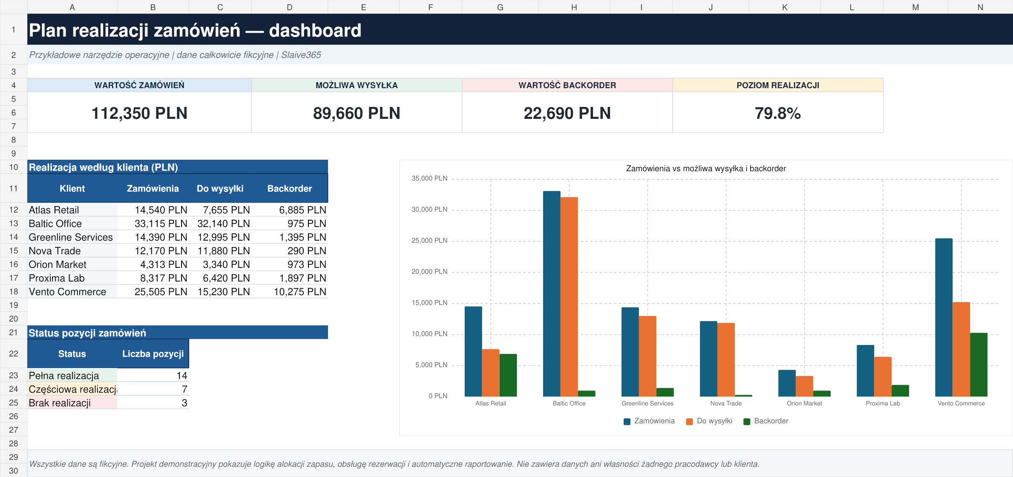Select the chart title text
The height and width of the screenshot is (477, 1013).
[706, 168]
